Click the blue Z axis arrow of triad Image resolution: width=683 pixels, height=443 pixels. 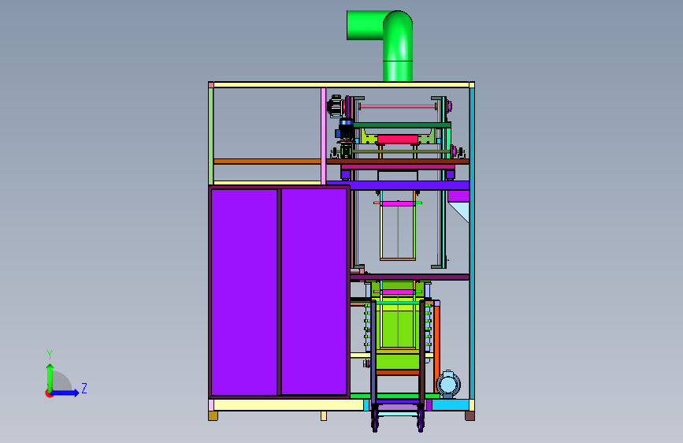pyautogui.click(x=65, y=393)
